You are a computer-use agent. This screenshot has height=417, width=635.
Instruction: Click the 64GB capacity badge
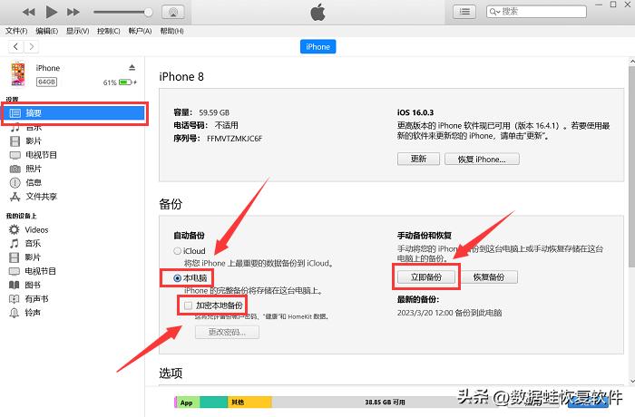pyautogui.click(x=46, y=82)
